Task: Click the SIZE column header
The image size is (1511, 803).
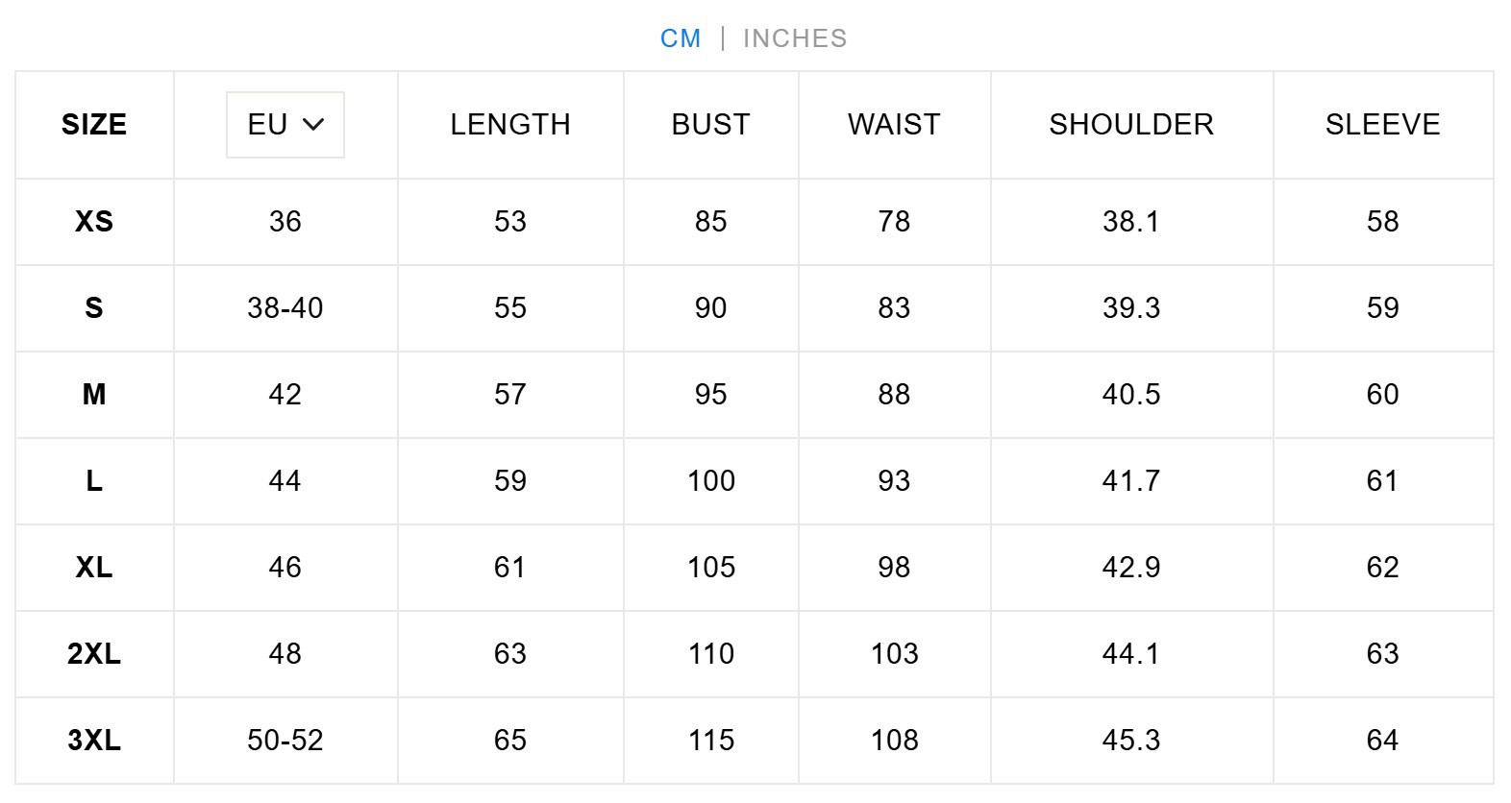Action: point(94,125)
